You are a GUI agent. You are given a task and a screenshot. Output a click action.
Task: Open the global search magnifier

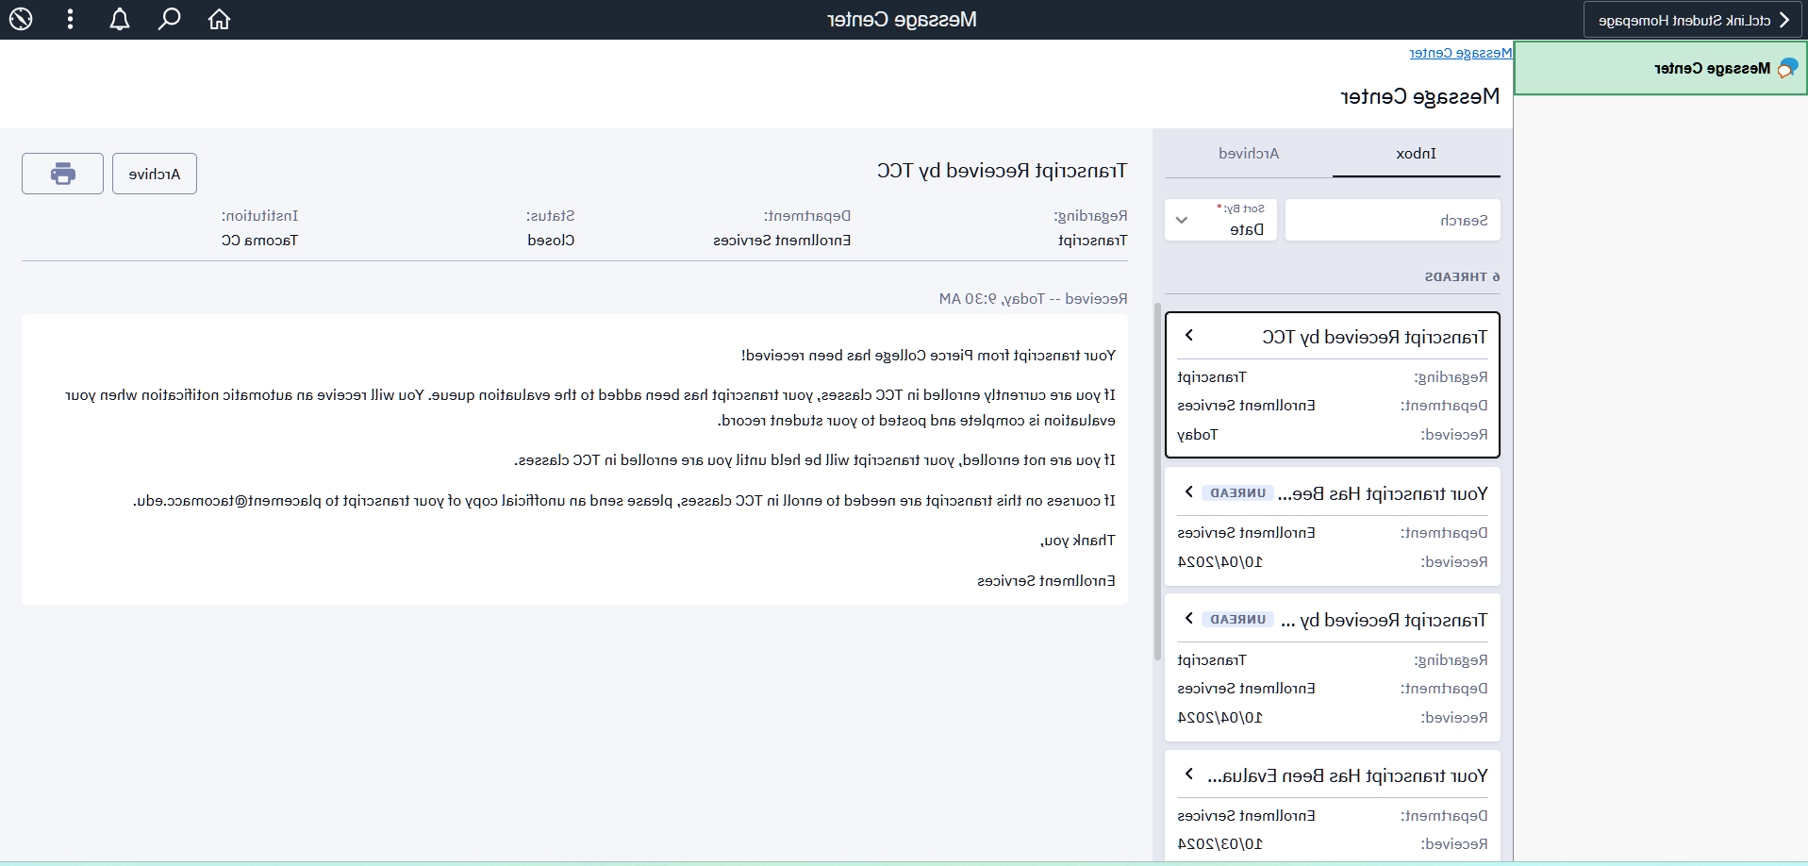click(170, 19)
